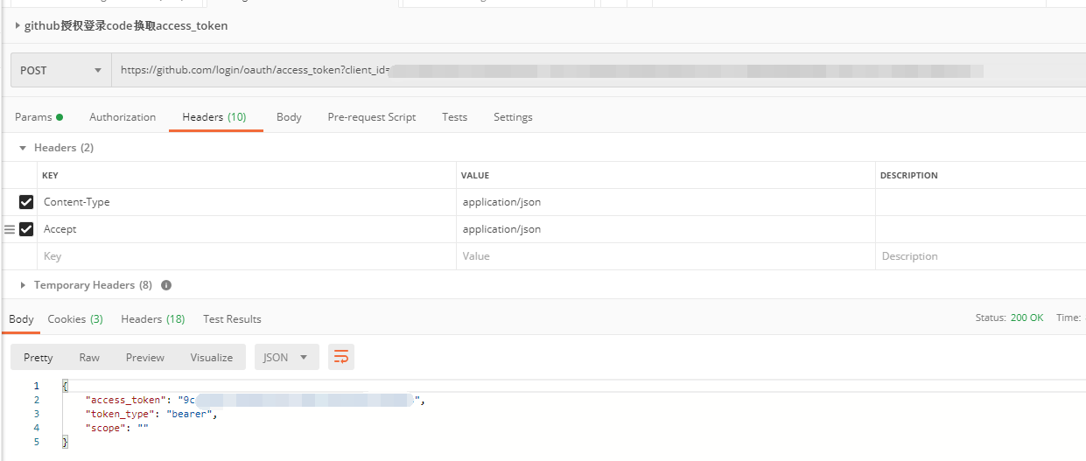Click the empty Value input field
The height and width of the screenshot is (461, 1086).
pyautogui.click(x=665, y=256)
